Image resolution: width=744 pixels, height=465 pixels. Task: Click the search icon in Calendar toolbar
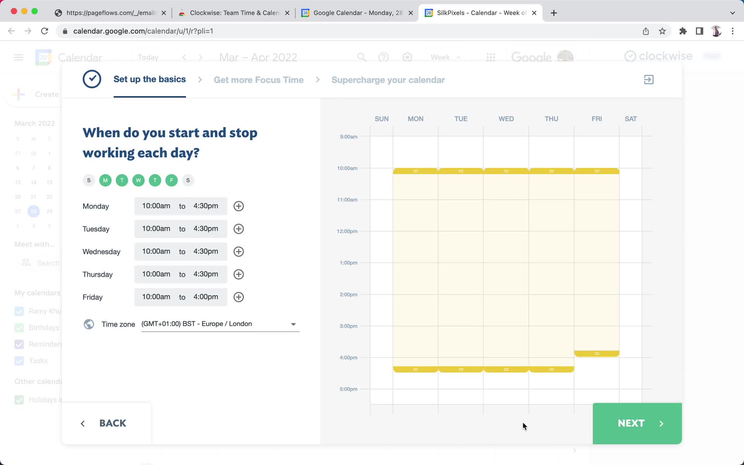click(x=362, y=57)
